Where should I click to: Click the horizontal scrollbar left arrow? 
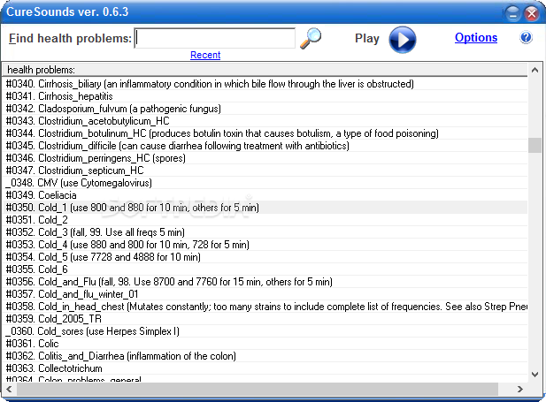pyautogui.click(x=10, y=389)
